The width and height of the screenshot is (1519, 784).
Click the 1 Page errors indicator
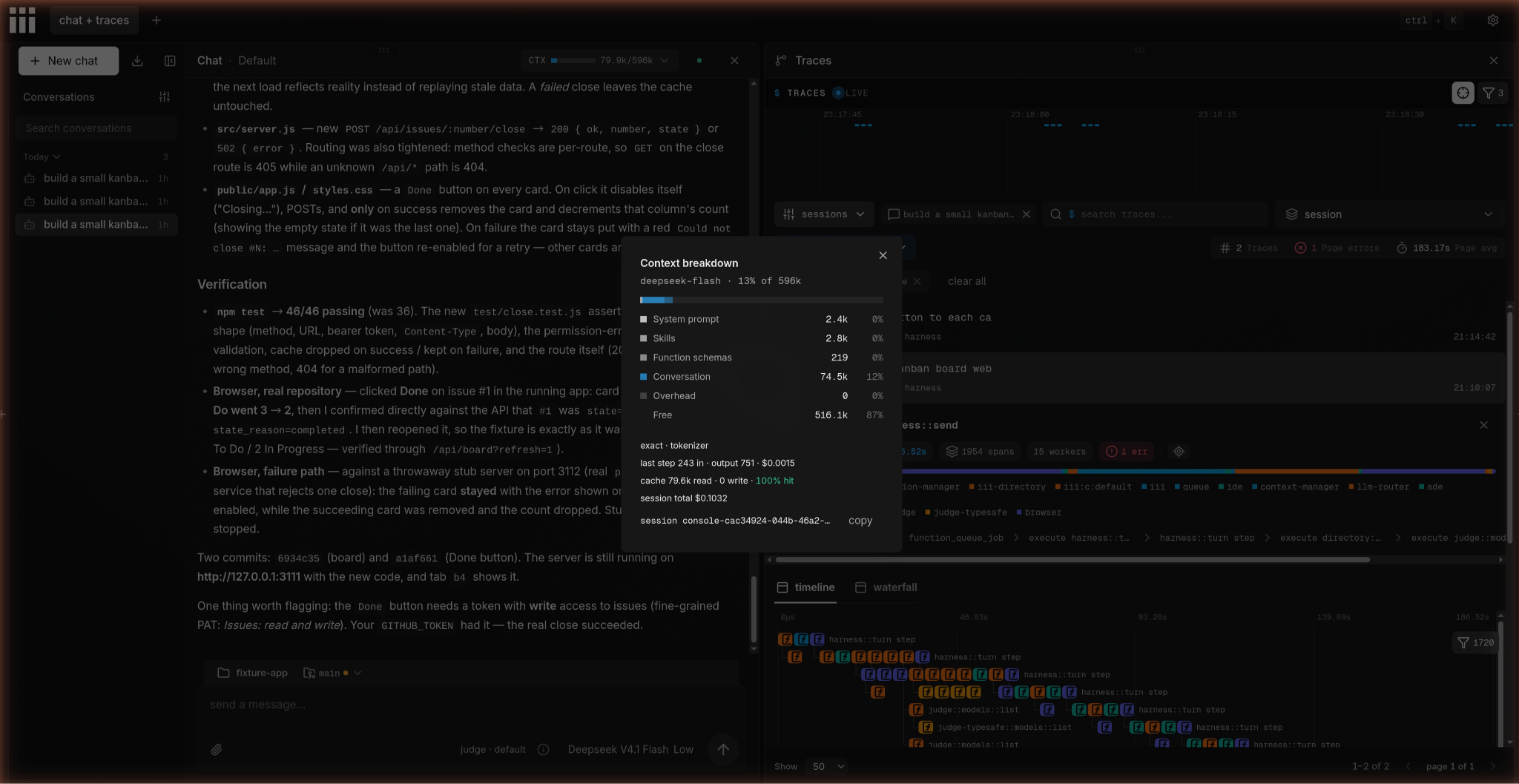[x=1337, y=248]
